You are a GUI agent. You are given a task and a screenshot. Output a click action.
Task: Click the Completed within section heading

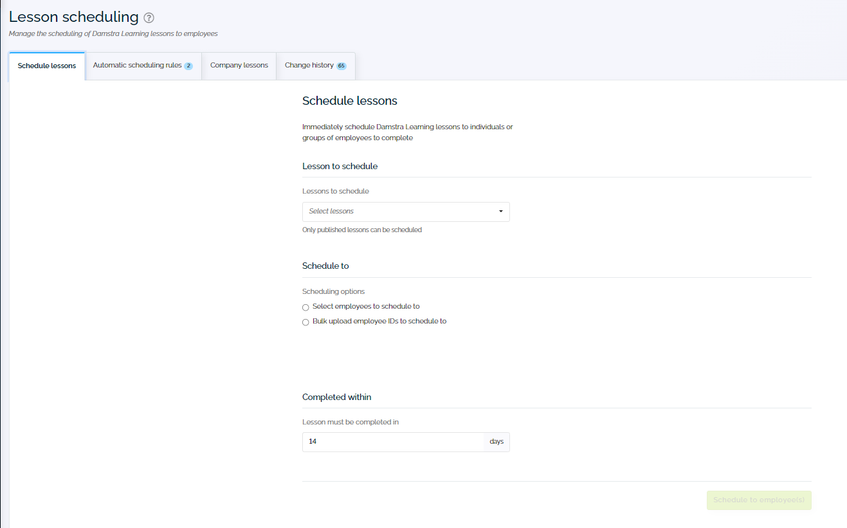[336, 397]
